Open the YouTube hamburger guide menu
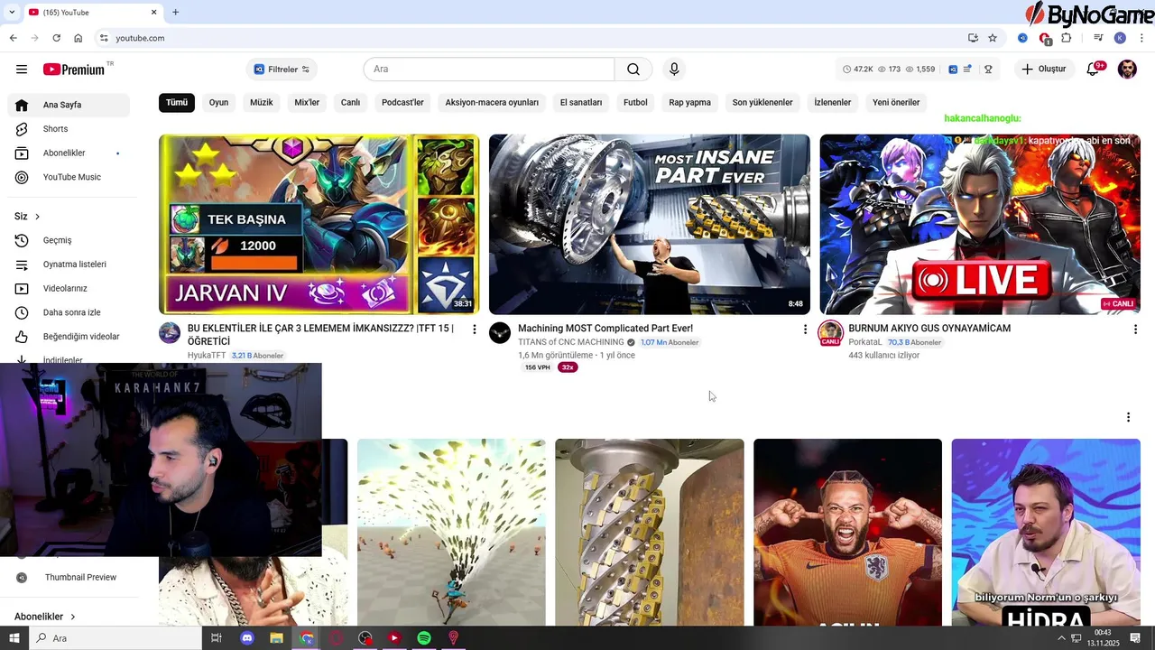1155x650 pixels. (22, 70)
